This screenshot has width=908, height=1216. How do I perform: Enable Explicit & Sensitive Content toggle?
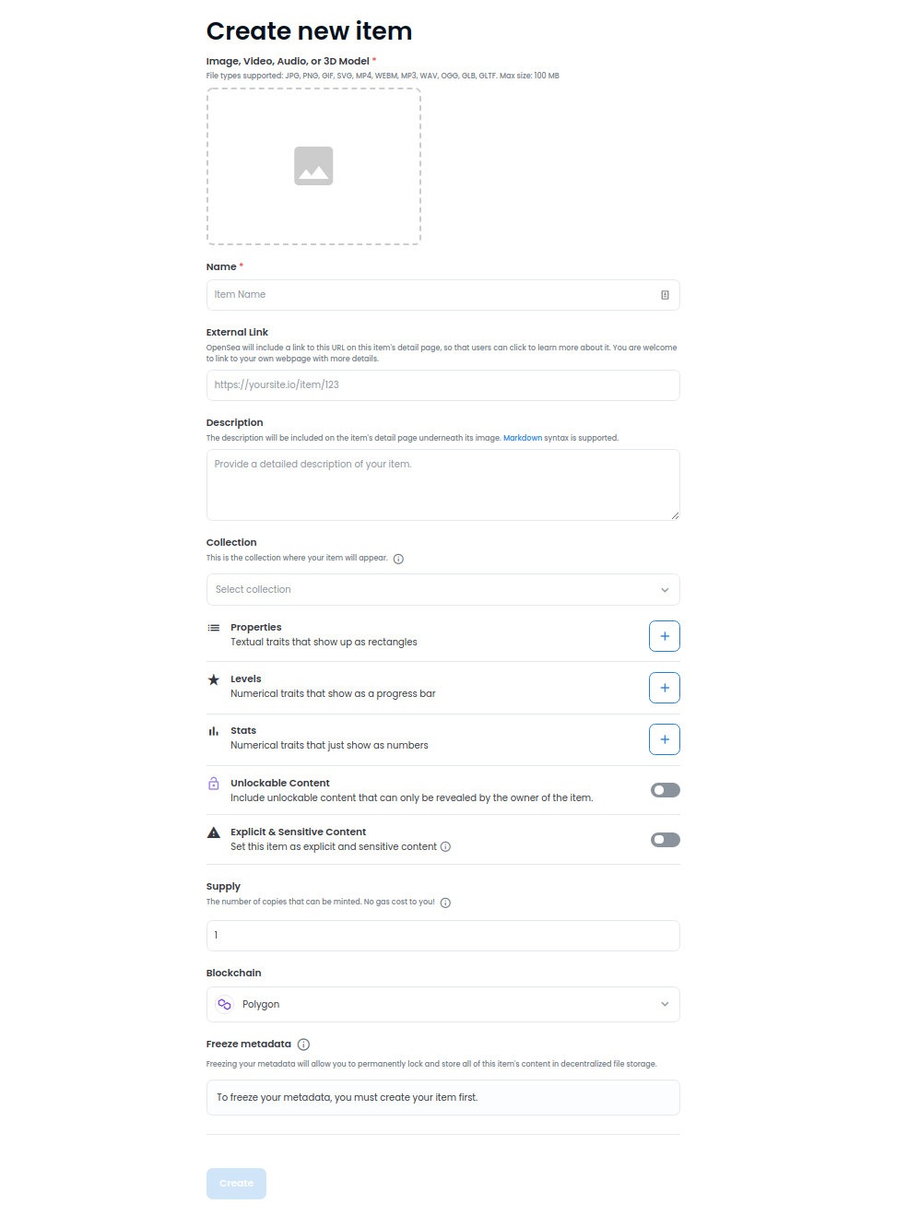[x=666, y=840]
